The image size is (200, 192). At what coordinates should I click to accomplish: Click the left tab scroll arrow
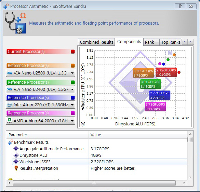point(184,42)
